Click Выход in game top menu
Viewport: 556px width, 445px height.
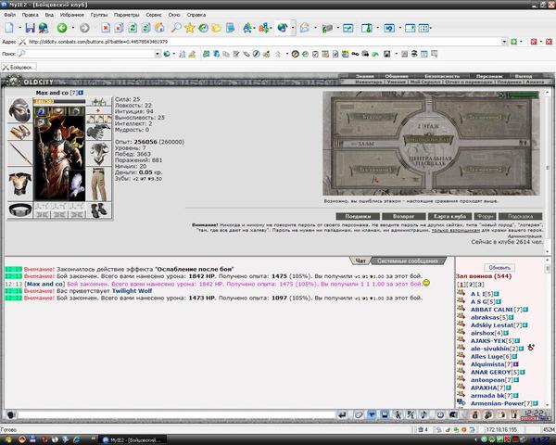524,76
